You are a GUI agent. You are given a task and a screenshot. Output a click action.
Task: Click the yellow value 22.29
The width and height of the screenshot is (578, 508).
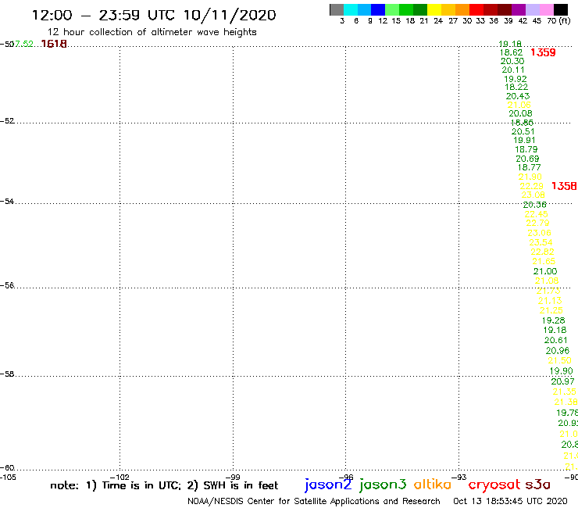click(532, 186)
